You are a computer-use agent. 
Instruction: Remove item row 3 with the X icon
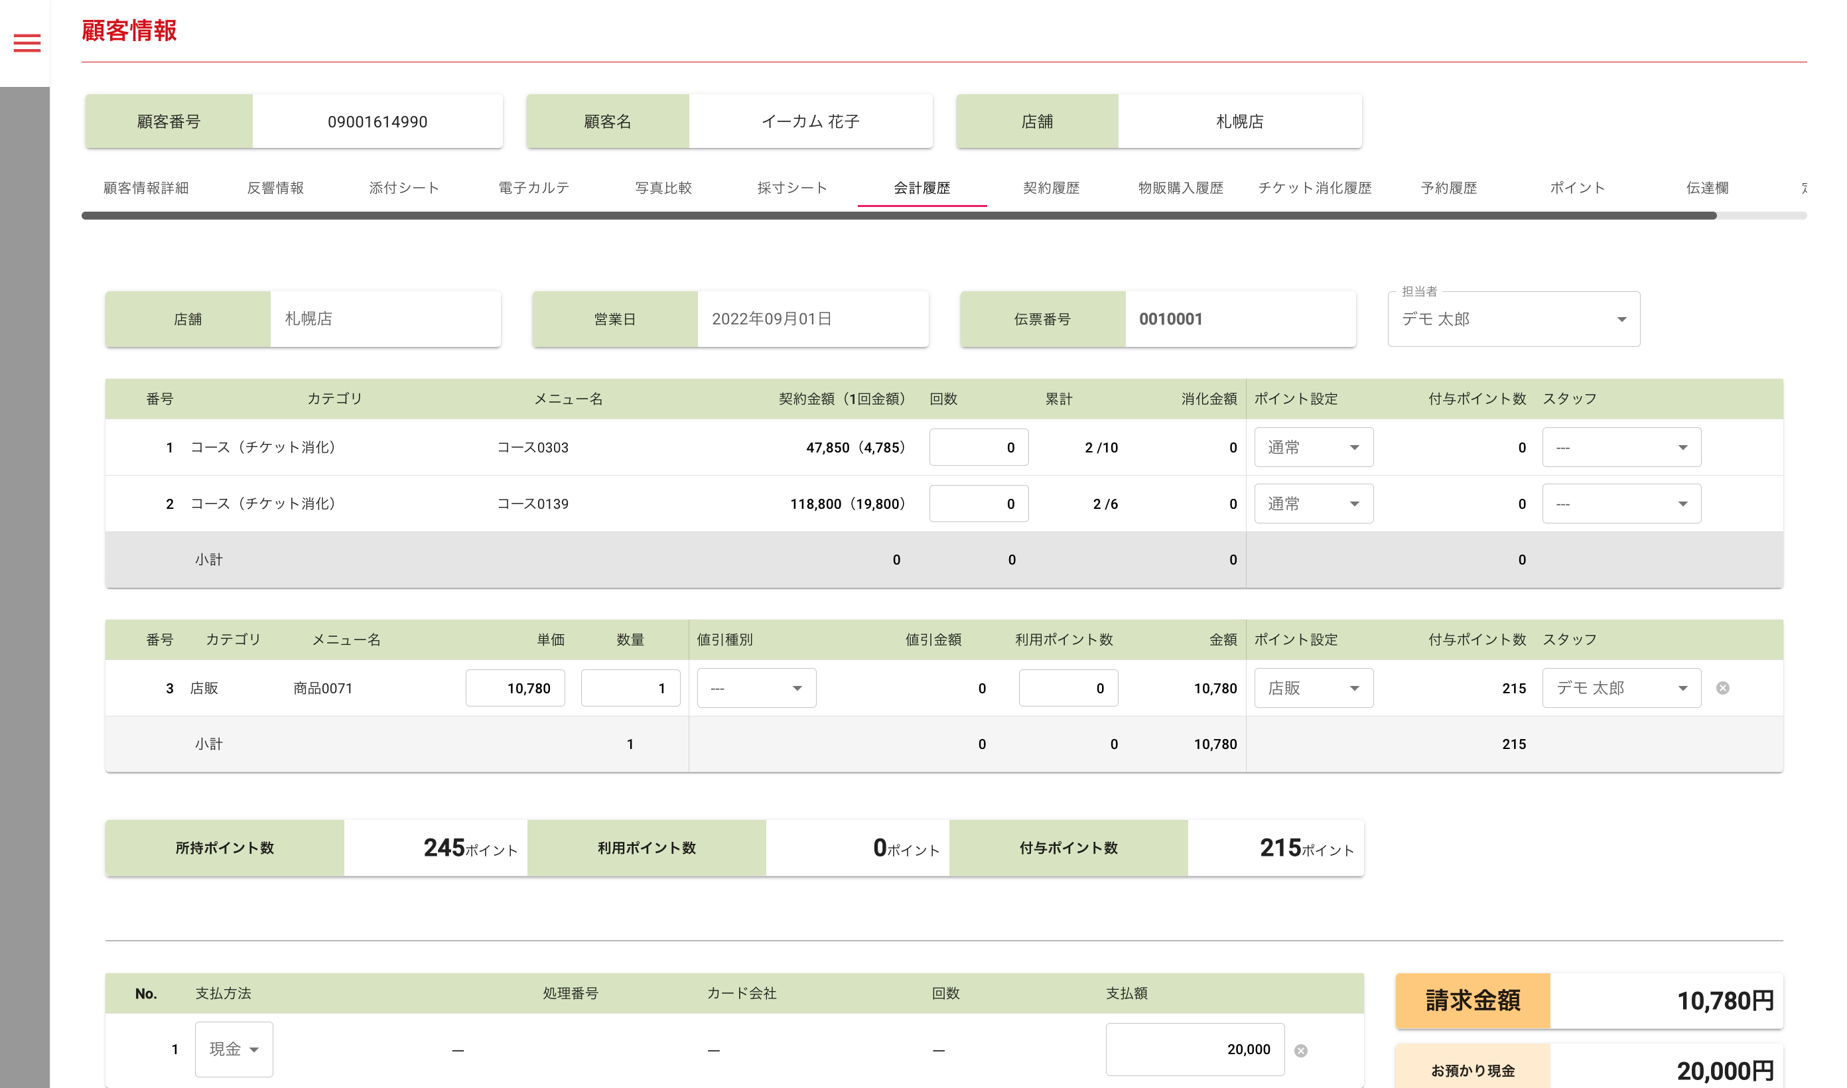click(1722, 688)
